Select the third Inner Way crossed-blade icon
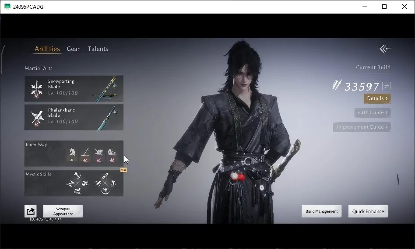Image resolution: width=415 pixels, height=249 pixels. [x=98, y=155]
